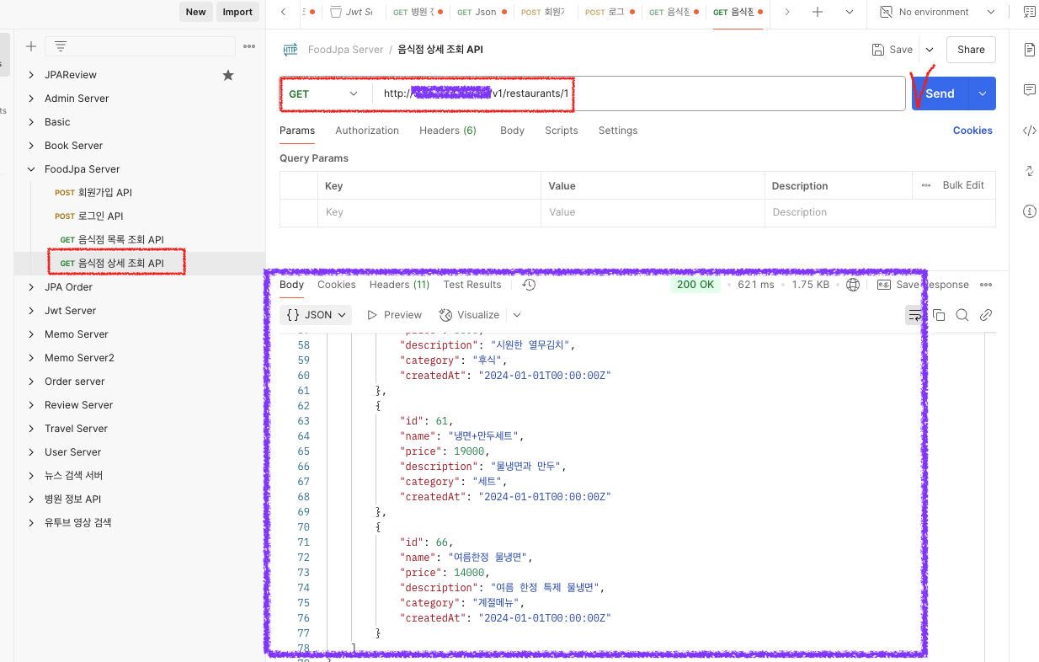
Task: Click the Visualize button
Action: click(x=470, y=315)
